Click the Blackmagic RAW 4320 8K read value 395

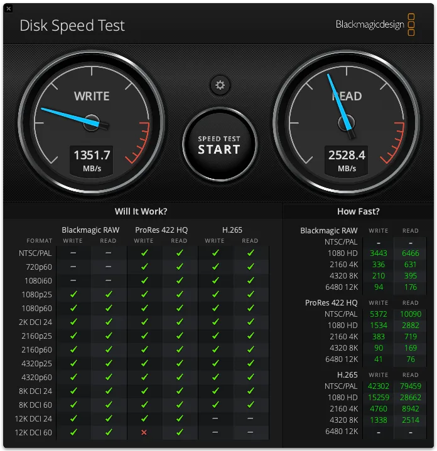tap(411, 275)
